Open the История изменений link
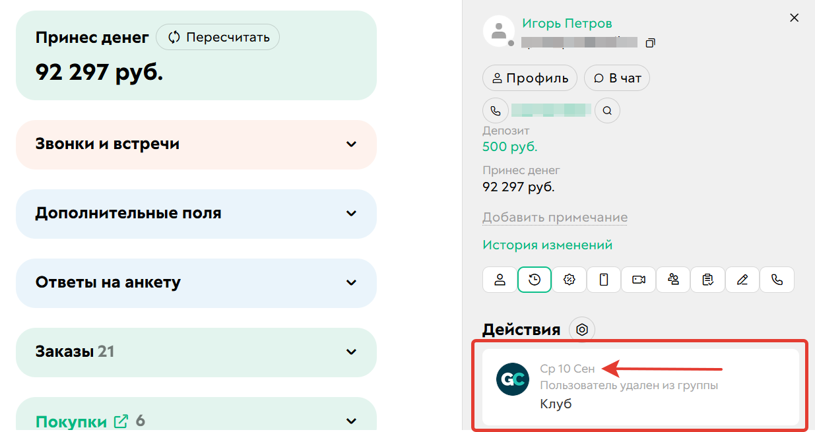The height and width of the screenshot is (432, 815). tap(547, 245)
